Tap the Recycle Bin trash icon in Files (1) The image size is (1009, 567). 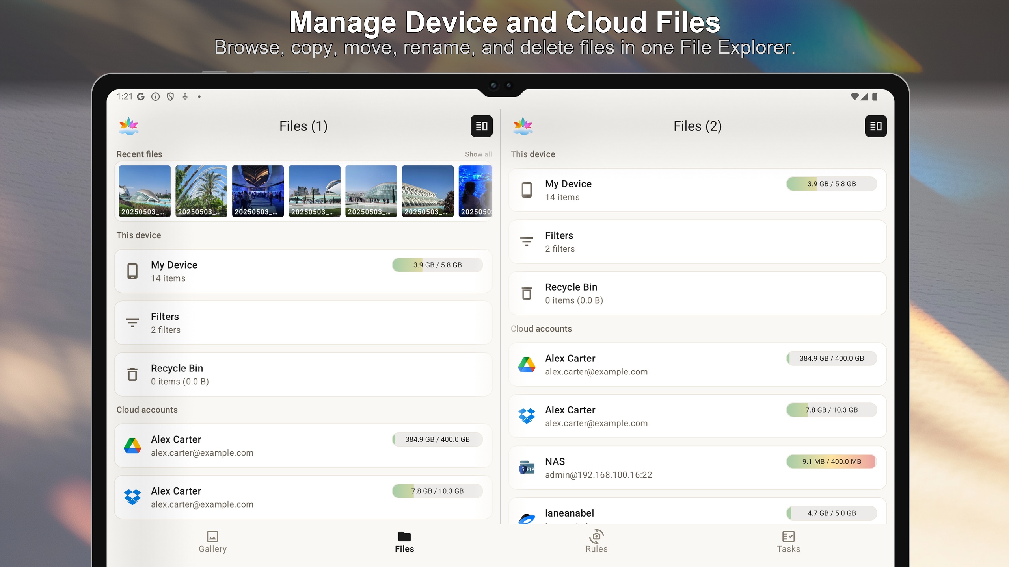(x=132, y=374)
